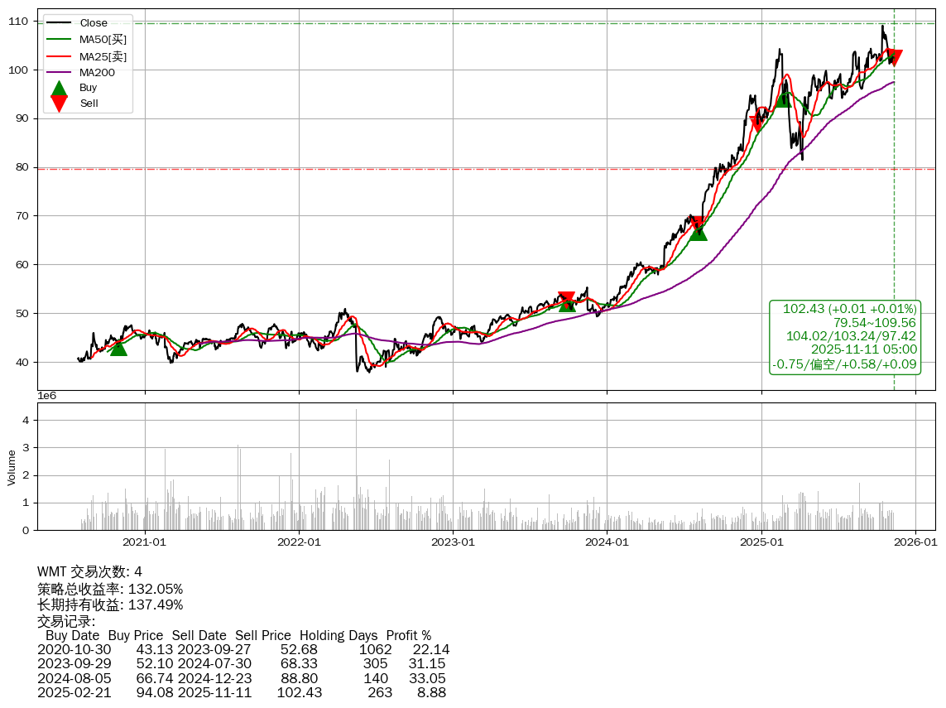This screenshot has height=708, width=946.
Task: Click the 2021-01 x-axis date label
Action: point(145,542)
